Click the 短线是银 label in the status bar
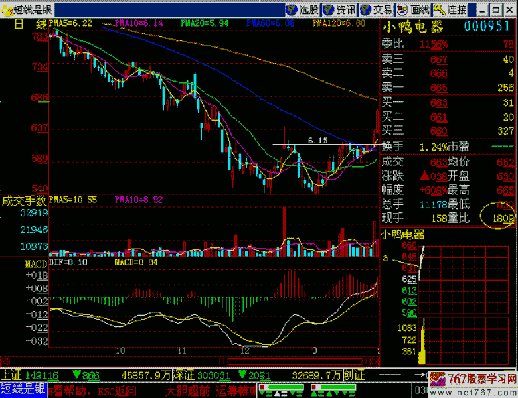The width and height of the screenshot is (518, 398). [x=23, y=389]
